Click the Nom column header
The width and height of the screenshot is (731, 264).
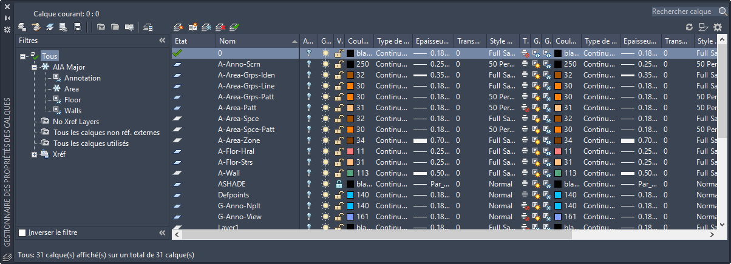tap(257, 41)
